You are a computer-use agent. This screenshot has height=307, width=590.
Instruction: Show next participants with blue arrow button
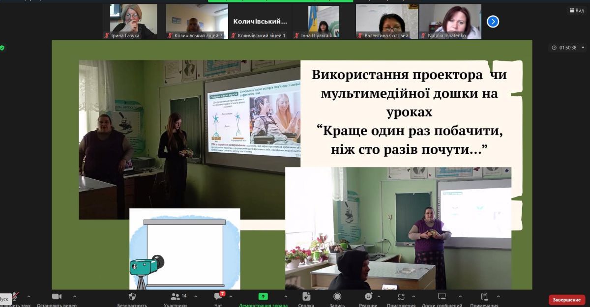[x=493, y=22]
